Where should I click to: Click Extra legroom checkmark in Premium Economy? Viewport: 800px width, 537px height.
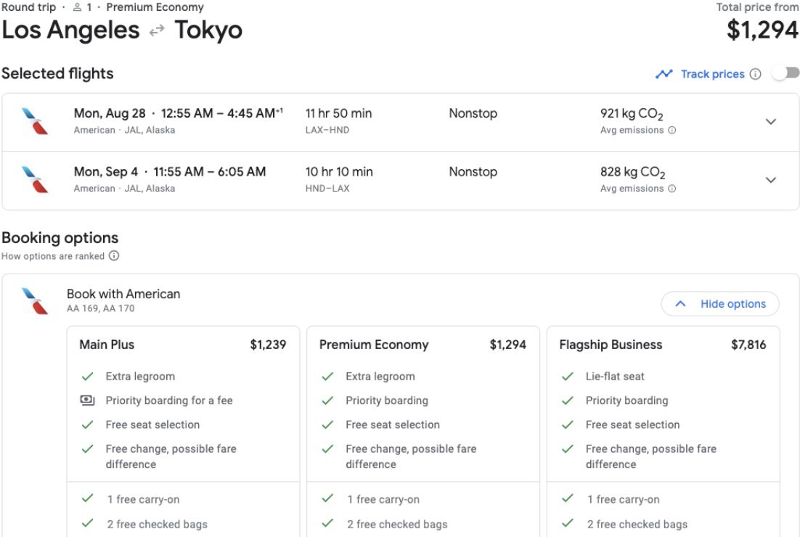[327, 377]
